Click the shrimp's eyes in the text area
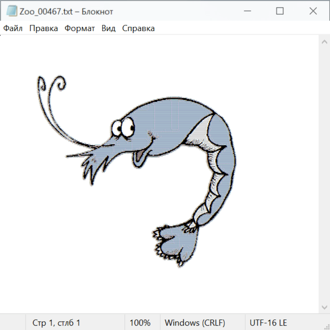The width and height of the screenshot is (330, 330). 123,128
